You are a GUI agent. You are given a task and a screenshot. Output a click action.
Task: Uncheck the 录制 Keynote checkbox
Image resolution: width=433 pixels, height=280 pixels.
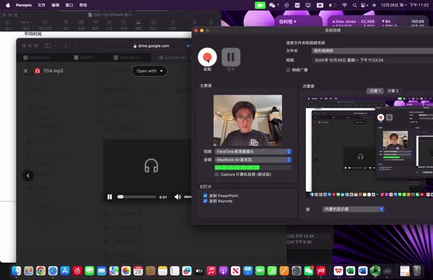tap(206, 201)
